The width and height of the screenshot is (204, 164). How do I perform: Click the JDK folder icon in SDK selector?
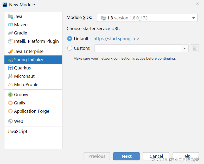point(104,18)
